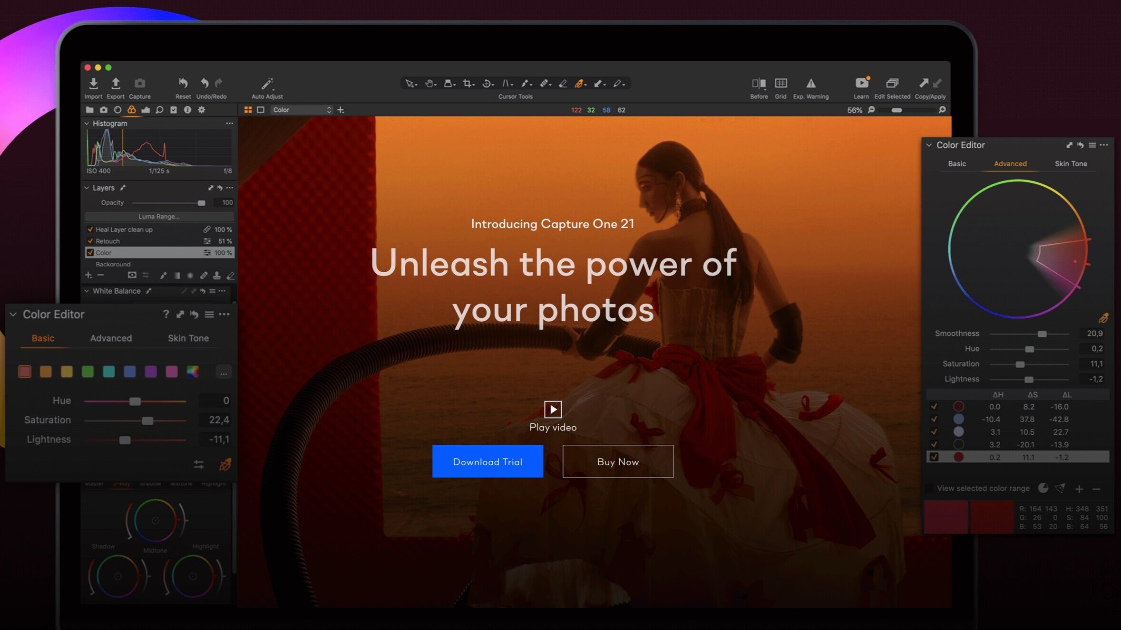
Task: Select the crop cursor tool
Action: (468, 84)
